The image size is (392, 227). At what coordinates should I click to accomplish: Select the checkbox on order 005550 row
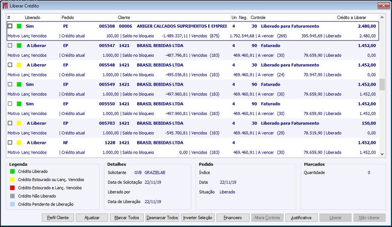(10, 104)
